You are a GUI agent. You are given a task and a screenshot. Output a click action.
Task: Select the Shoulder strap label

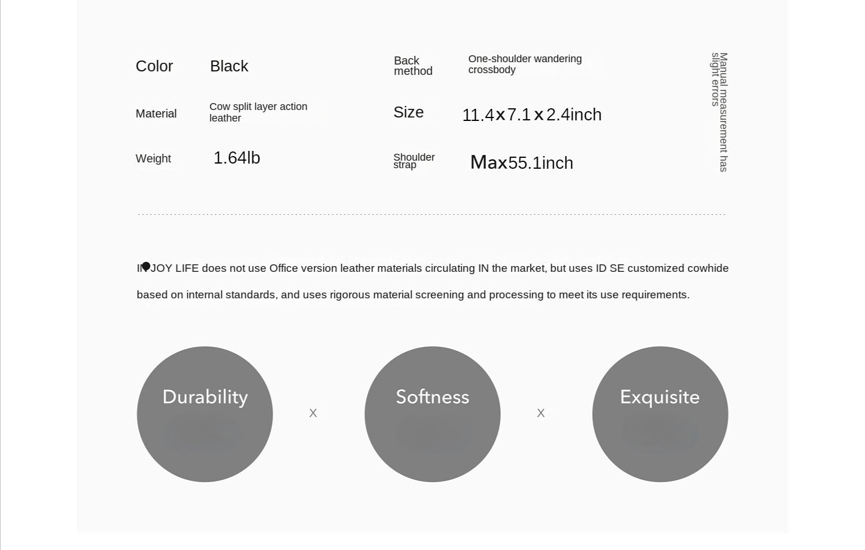point(413,161)
